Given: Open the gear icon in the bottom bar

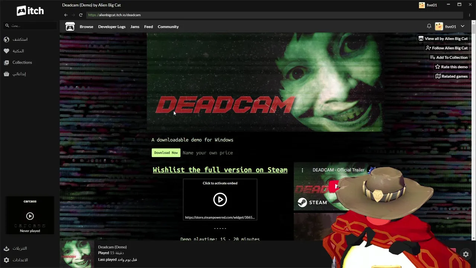Looking at the screenshot, I should pos(466,255).
